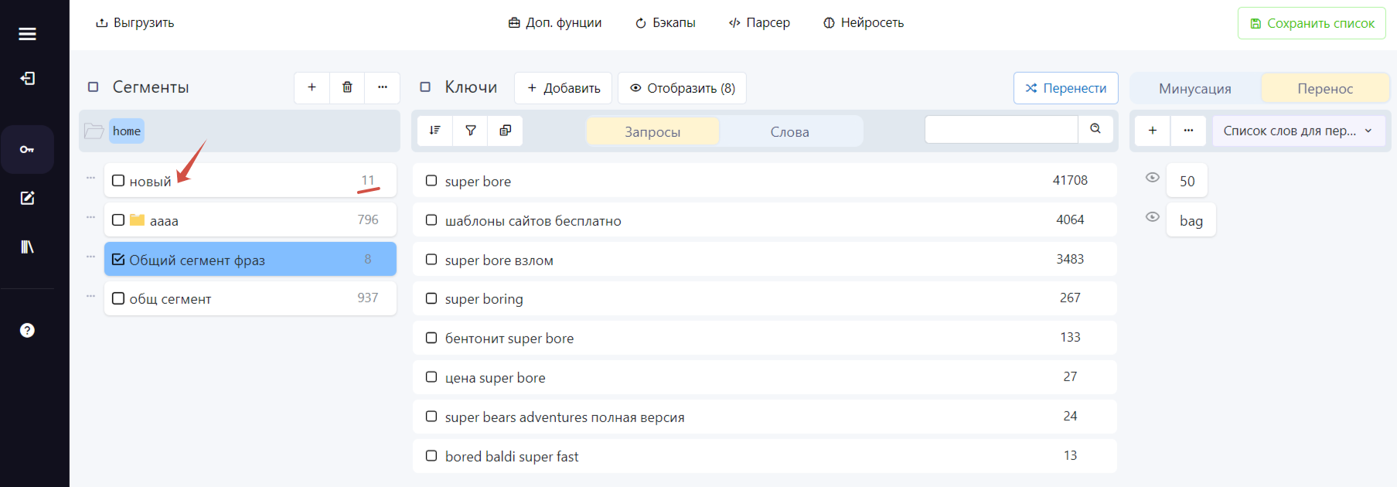Open the edit note icon in sidebar

pos(27,199)
